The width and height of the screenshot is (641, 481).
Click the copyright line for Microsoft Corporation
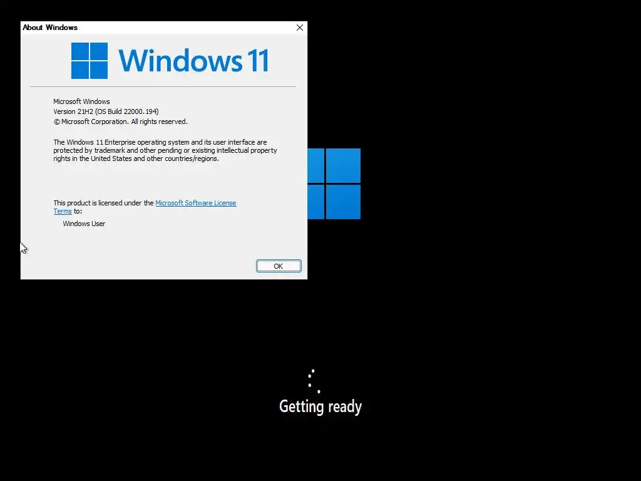[x=120, y=122]
